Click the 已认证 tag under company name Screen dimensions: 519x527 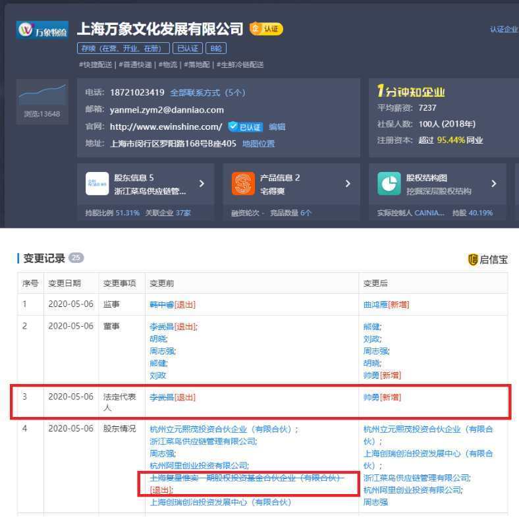pos(188,48)
